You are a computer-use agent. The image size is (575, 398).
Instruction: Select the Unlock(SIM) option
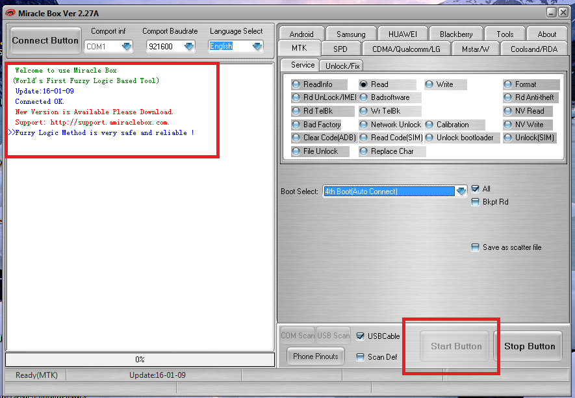point(508,138)
